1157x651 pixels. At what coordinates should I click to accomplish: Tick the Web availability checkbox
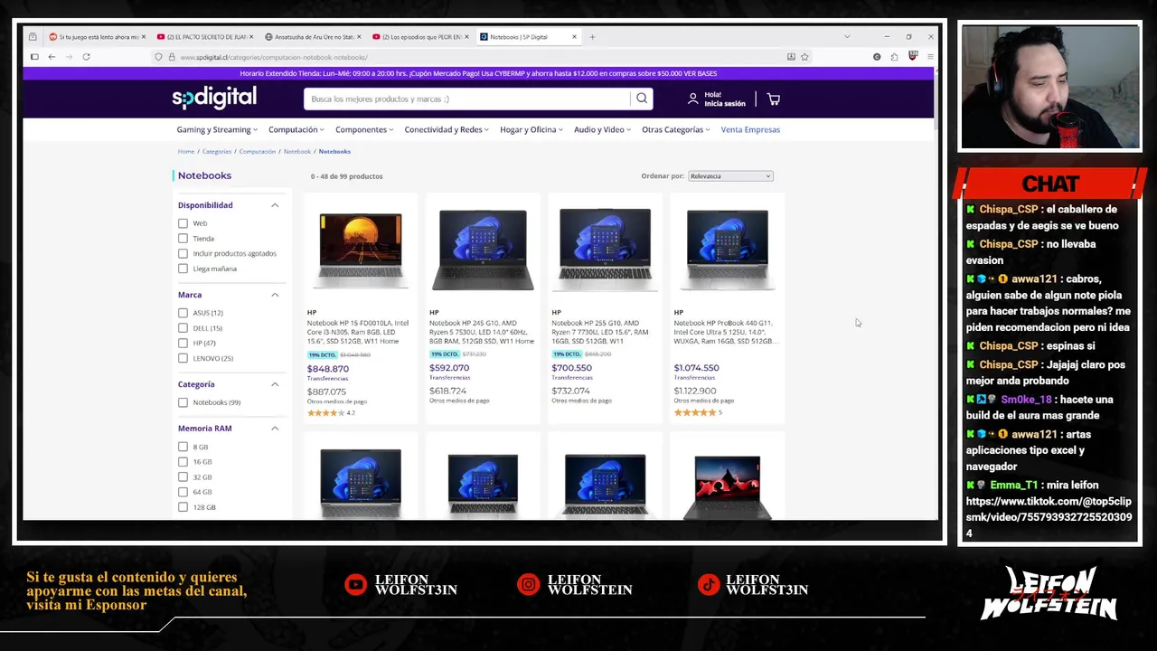183,223
